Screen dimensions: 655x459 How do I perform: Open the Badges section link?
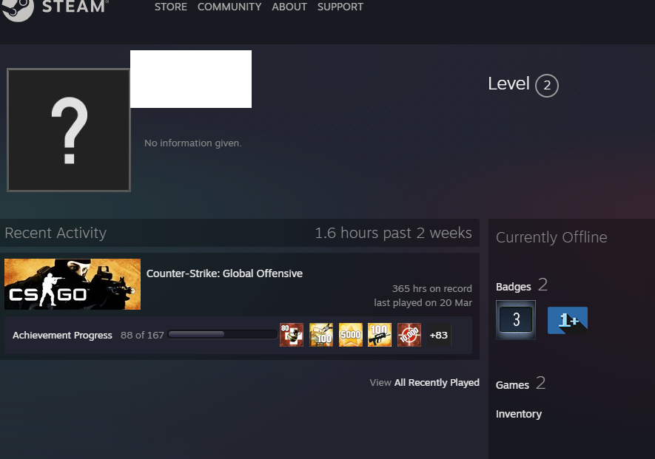pyautogui.click(x=514, y=287)
